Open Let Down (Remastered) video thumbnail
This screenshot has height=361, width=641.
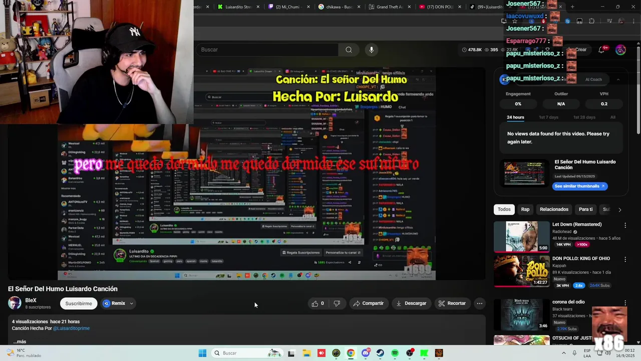(522, 236)
